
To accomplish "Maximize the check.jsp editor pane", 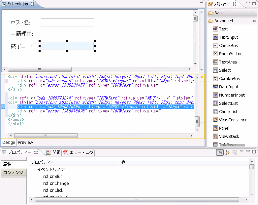I will (202, 3).
